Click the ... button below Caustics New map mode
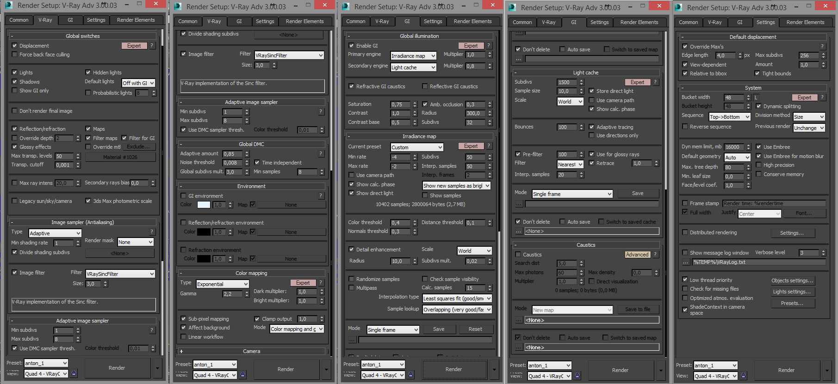Image resolution: width=838 pixels, height=384 pixels. click(x=519, y=320)
